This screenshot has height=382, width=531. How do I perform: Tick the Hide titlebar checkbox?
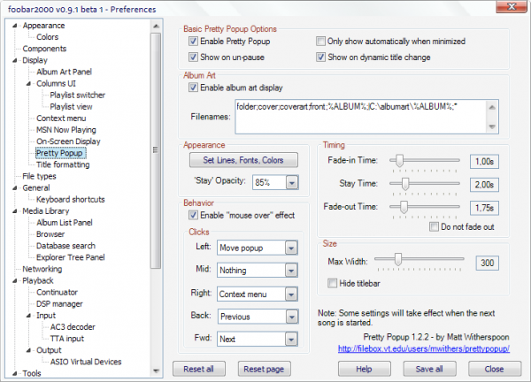tap(320, 282)
